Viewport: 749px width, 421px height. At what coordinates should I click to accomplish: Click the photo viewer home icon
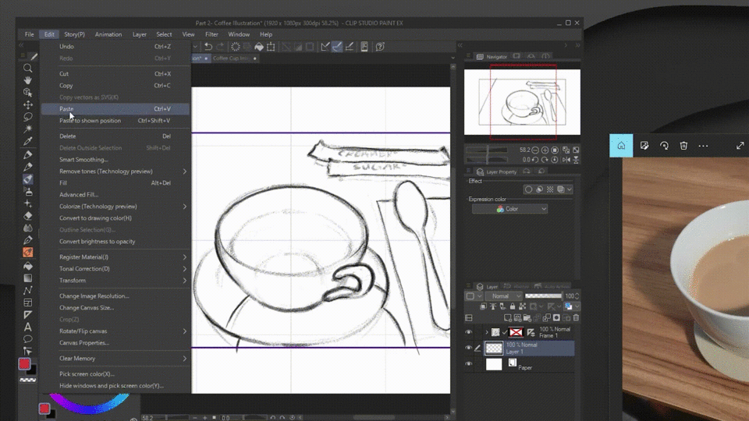[x=621, y=146]
